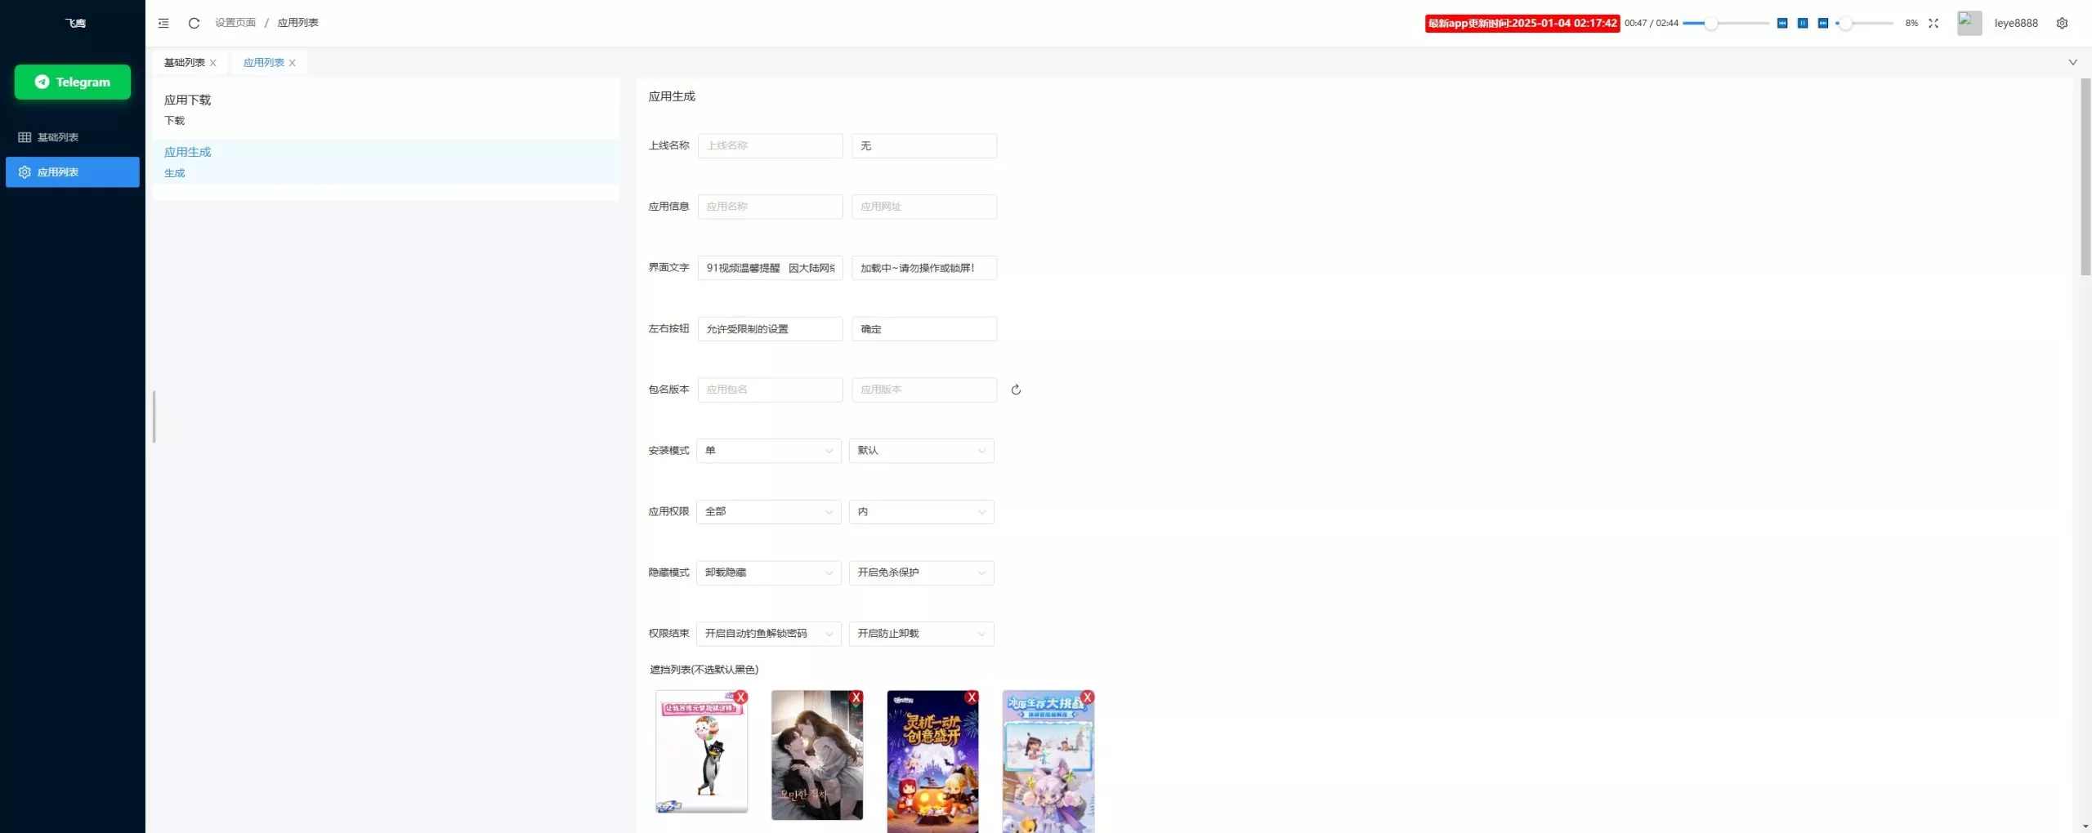Open the leye8888 user menu
The image size is (2092, 833).
pyautogui.click(x=2016, y=24)
